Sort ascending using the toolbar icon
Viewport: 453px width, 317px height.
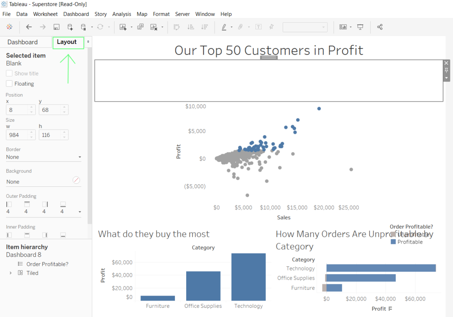coord(191,27)
